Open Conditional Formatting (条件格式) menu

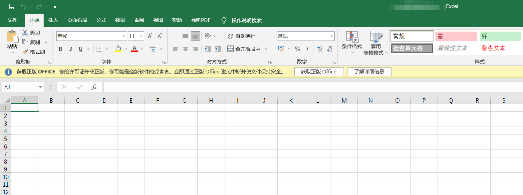352,43
